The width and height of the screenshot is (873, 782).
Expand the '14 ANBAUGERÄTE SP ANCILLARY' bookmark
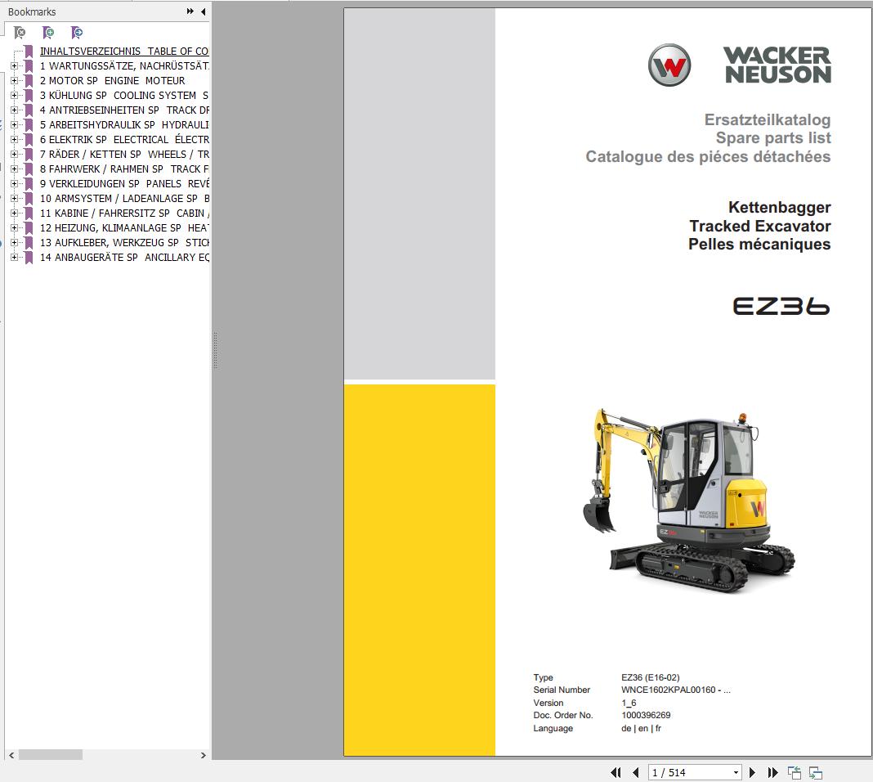[15, 257]
